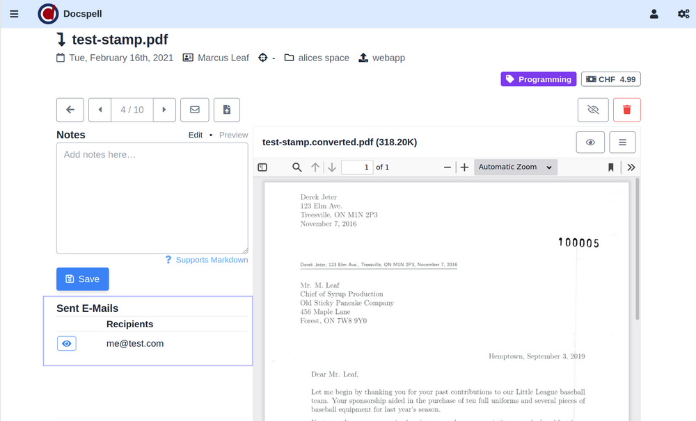The height and width of the screenshot is (421, 696).
Task: Go to the previous item
Action: tap(100, 110)
